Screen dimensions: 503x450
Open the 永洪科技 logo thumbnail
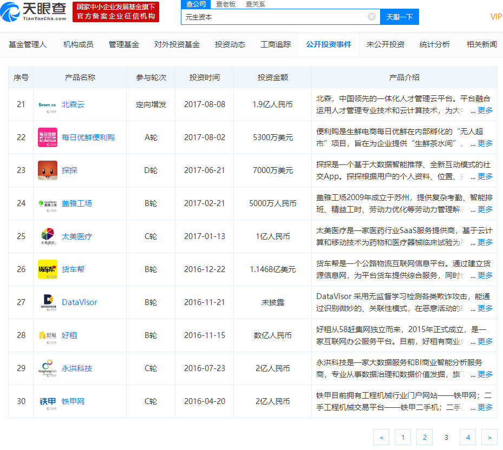48,368
